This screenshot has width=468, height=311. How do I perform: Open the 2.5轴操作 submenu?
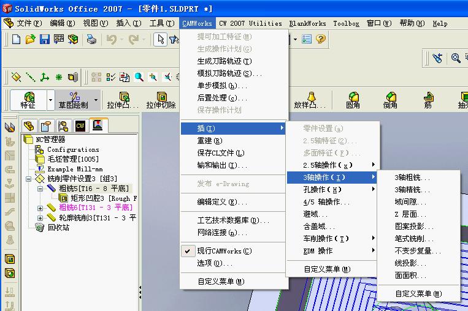click(x=331, y=165)
